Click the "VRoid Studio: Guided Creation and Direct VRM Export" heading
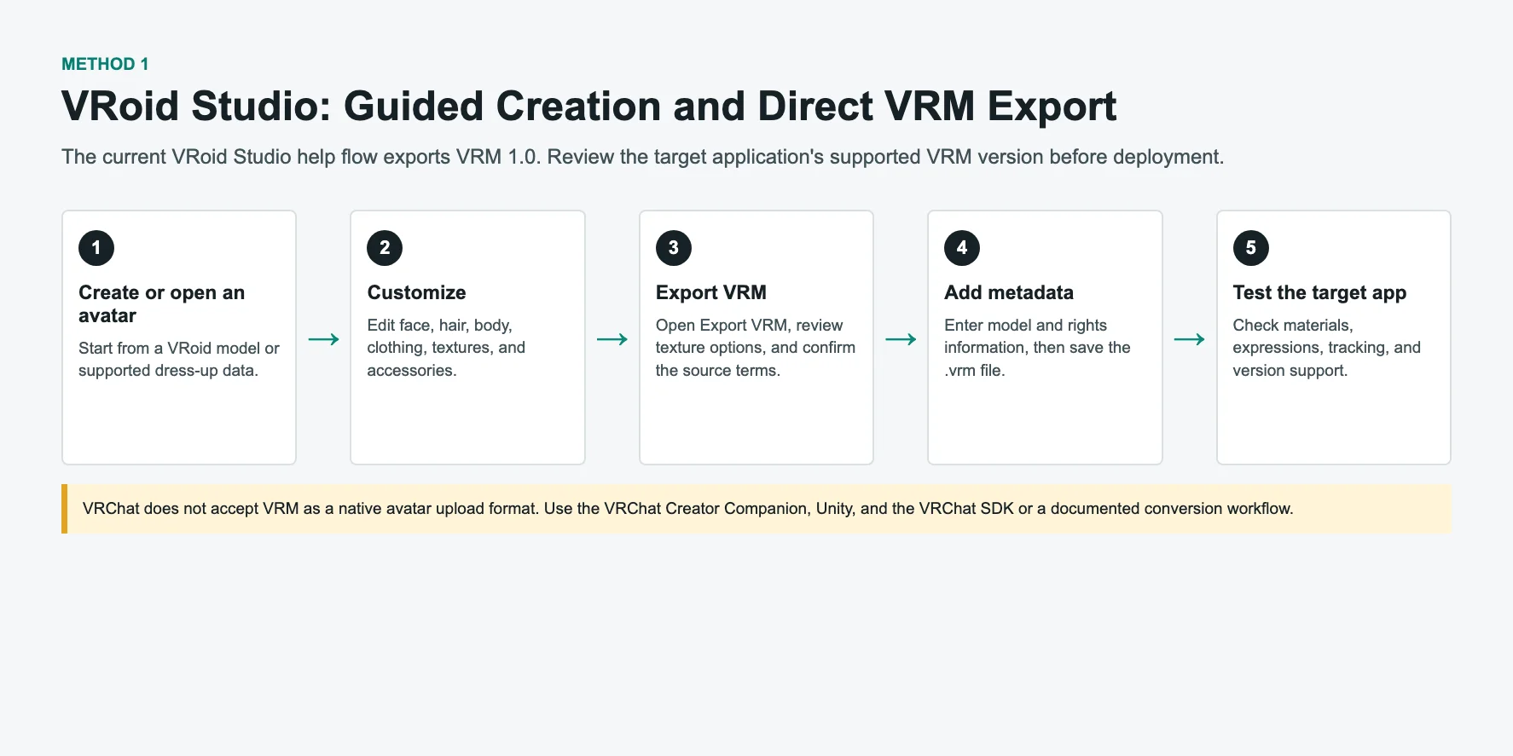Viewport: 1513px width, 756px height. pyautogui.click(x=588, y=107)
